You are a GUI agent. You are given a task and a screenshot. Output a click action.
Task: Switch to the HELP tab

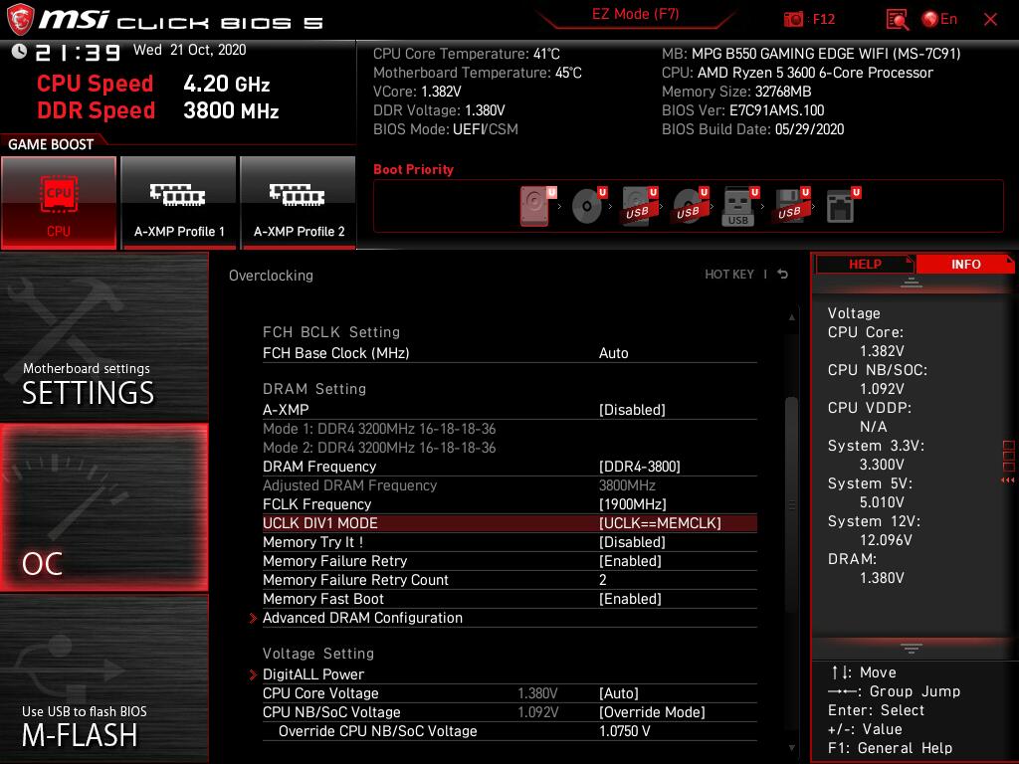865,264
